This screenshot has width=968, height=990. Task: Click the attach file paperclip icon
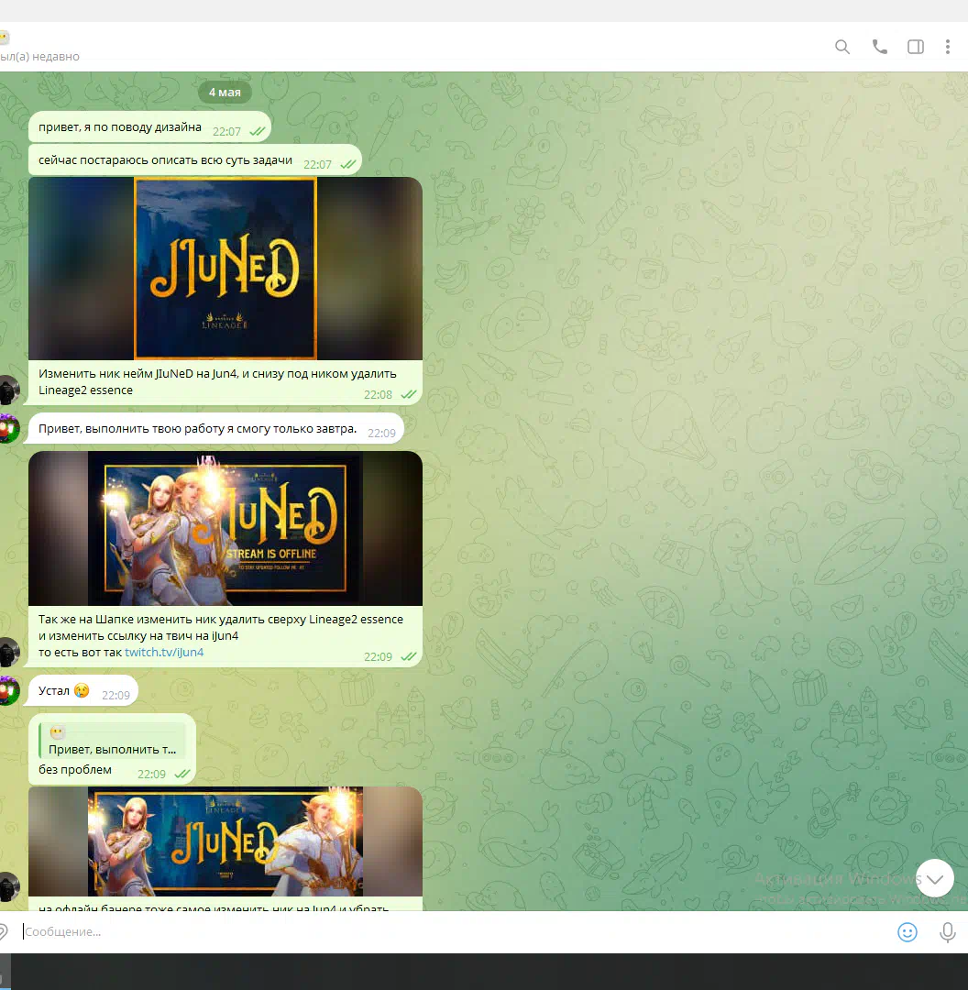[x=3, y=931]
